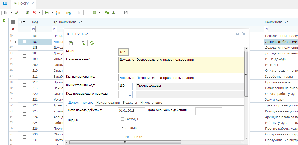Open dropdown arrow next to delete icon
Image resolution: width=298 pixels, height=145 pixels.
click(39, 13)
